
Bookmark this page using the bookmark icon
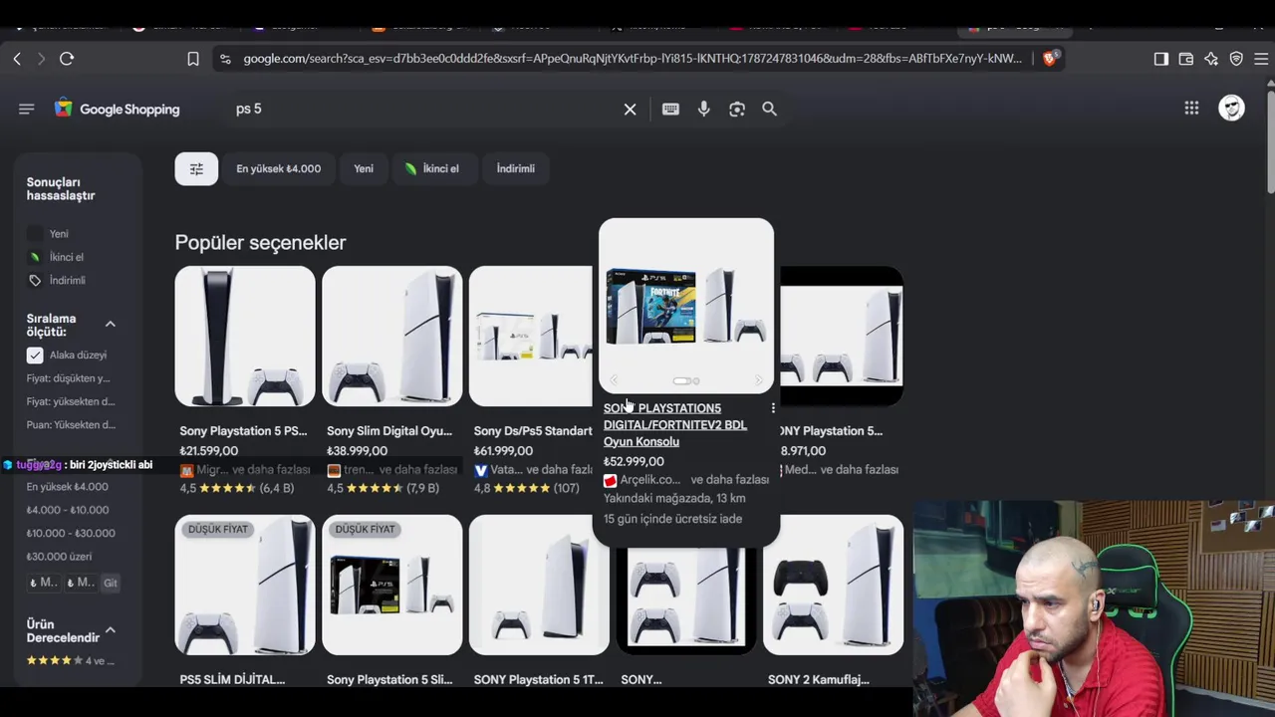click(193, 59)
